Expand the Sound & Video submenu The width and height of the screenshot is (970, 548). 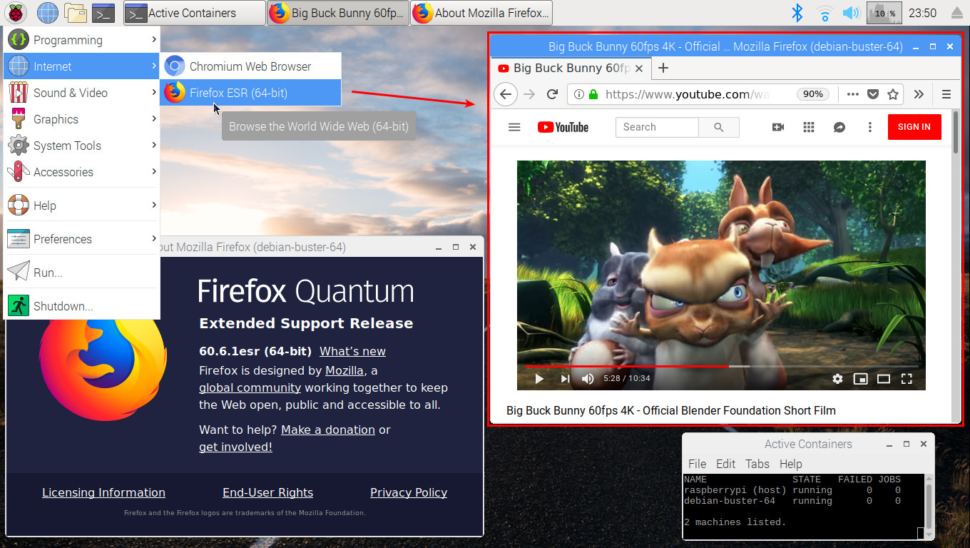pyautogui.click(x=82, y=93)
